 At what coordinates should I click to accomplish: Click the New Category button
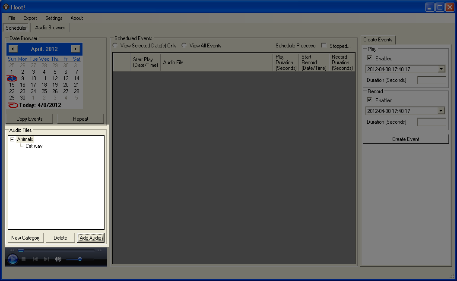(26, 237)
